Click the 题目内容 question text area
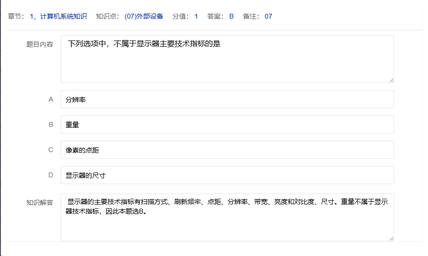 click(227, 59)
